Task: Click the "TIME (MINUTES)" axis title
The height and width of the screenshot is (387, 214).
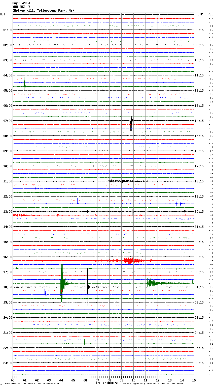Action: (106, 383)
